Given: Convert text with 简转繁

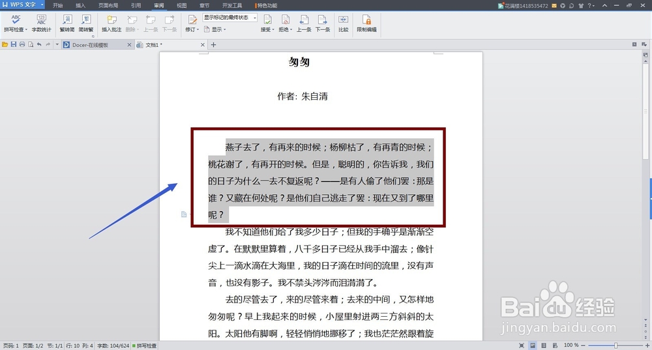Looking at the screenshot, I should tap(86, 23).
